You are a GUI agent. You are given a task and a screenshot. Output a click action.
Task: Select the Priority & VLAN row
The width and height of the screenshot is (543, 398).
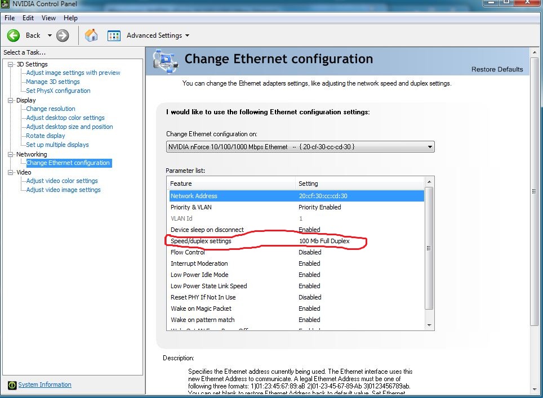pyautogui.click(x=297, y=207)
